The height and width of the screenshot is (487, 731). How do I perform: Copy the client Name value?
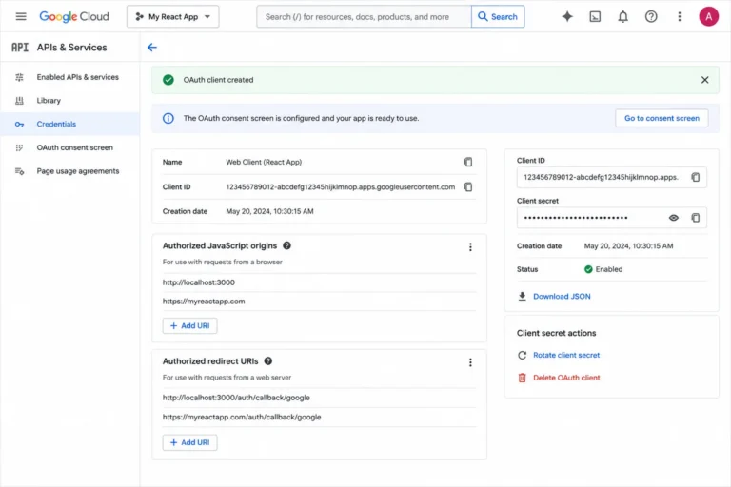tap(468, 162)
